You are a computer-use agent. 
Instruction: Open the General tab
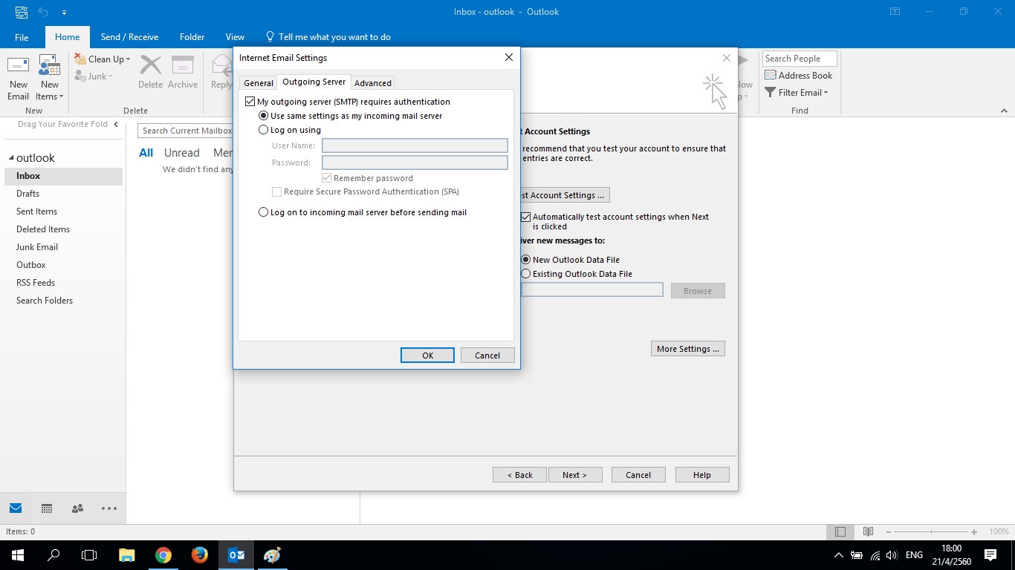click(x=259, y=83)
